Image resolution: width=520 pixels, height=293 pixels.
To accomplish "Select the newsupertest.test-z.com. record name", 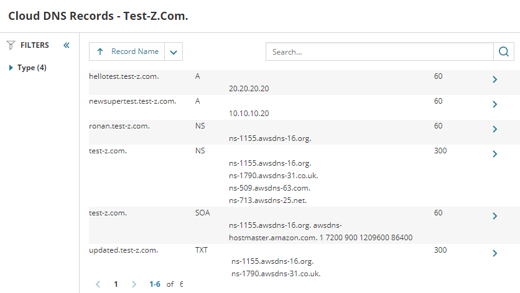I will [x=132, y=101].
